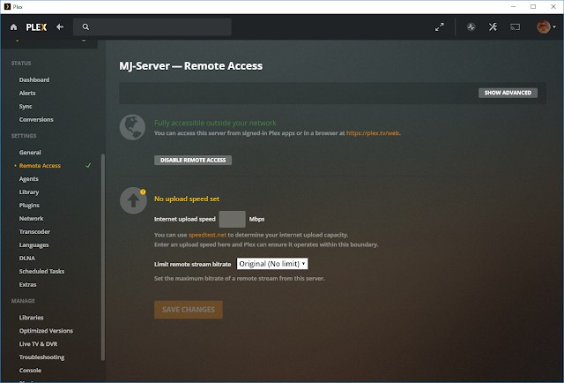
Task: Click the green checkmark beside Remote Access
Action: coord(88,165)
